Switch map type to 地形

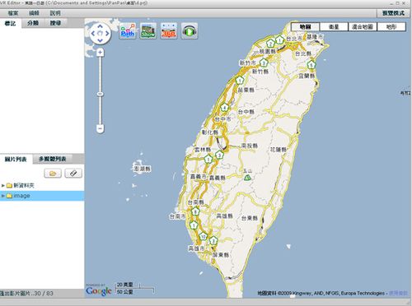pos(391,26)
